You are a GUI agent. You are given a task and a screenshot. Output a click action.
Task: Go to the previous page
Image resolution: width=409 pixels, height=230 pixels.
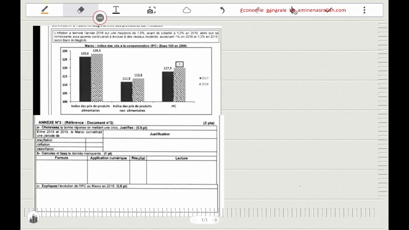[x=193, y=220]
